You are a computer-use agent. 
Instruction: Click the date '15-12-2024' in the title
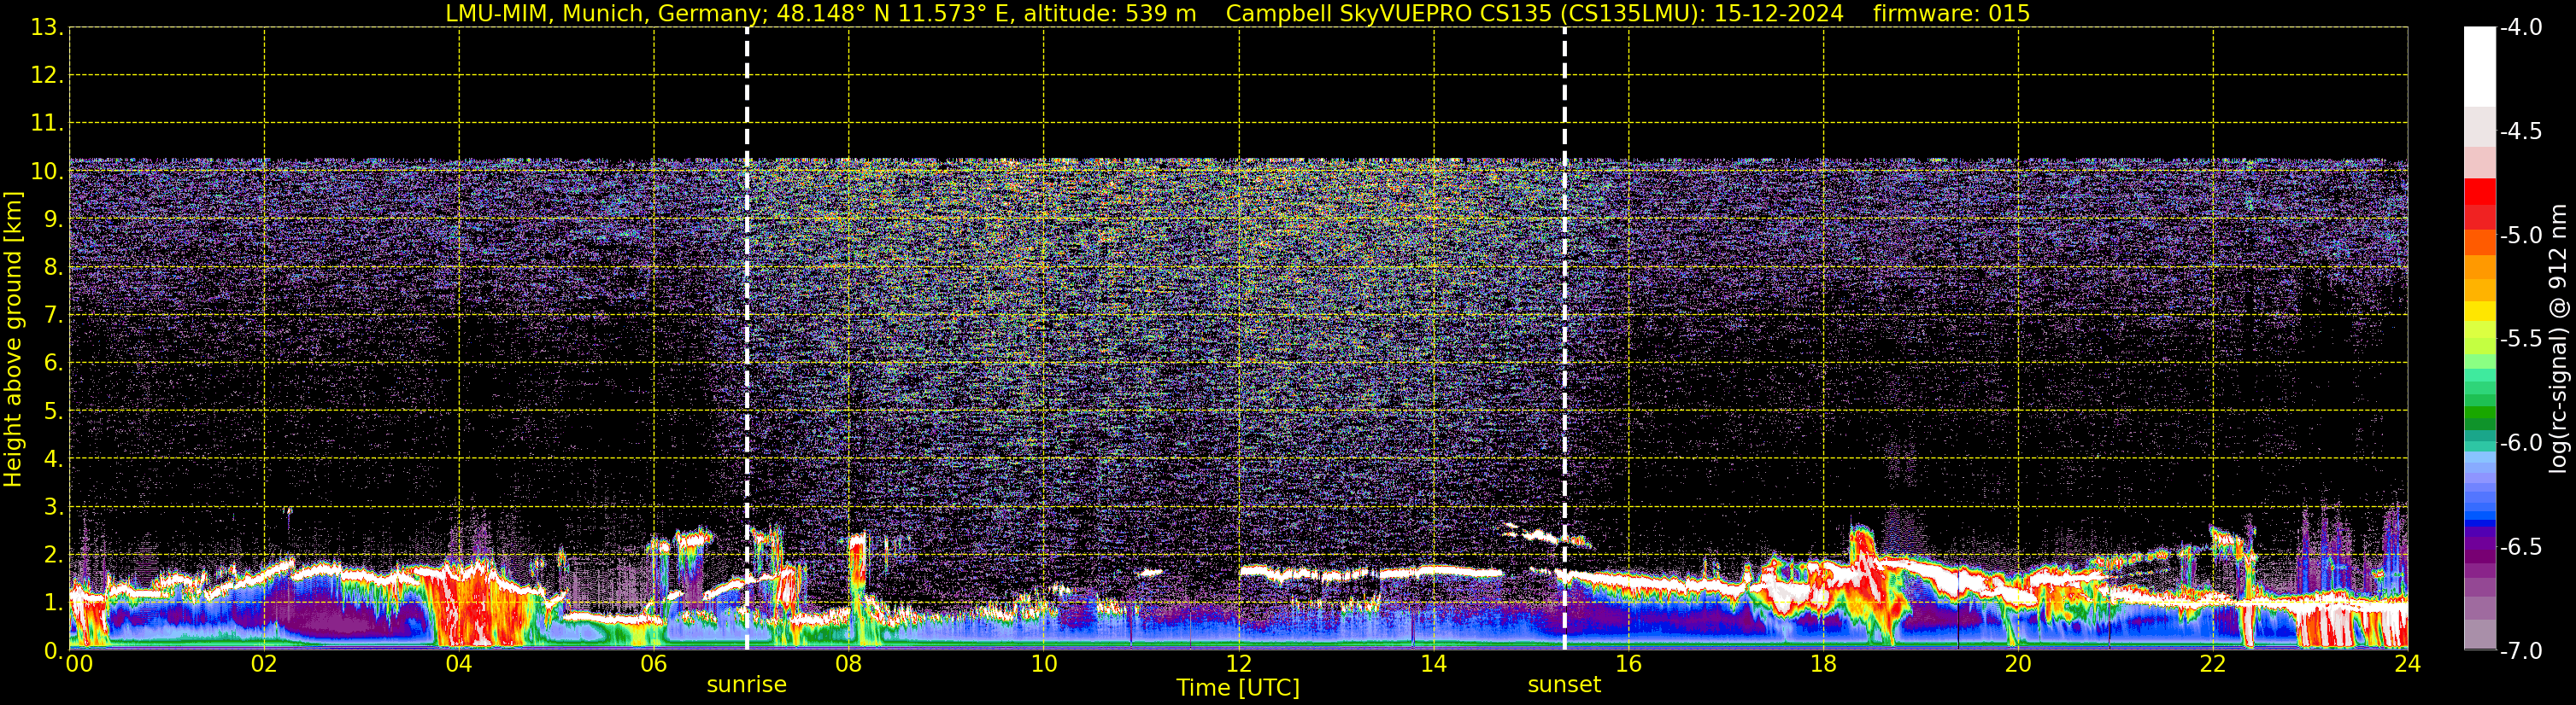pos(1779,14)
